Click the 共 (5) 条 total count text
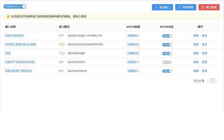The width and height of the screenshot is (224, 140). click(x=199, y=81)
